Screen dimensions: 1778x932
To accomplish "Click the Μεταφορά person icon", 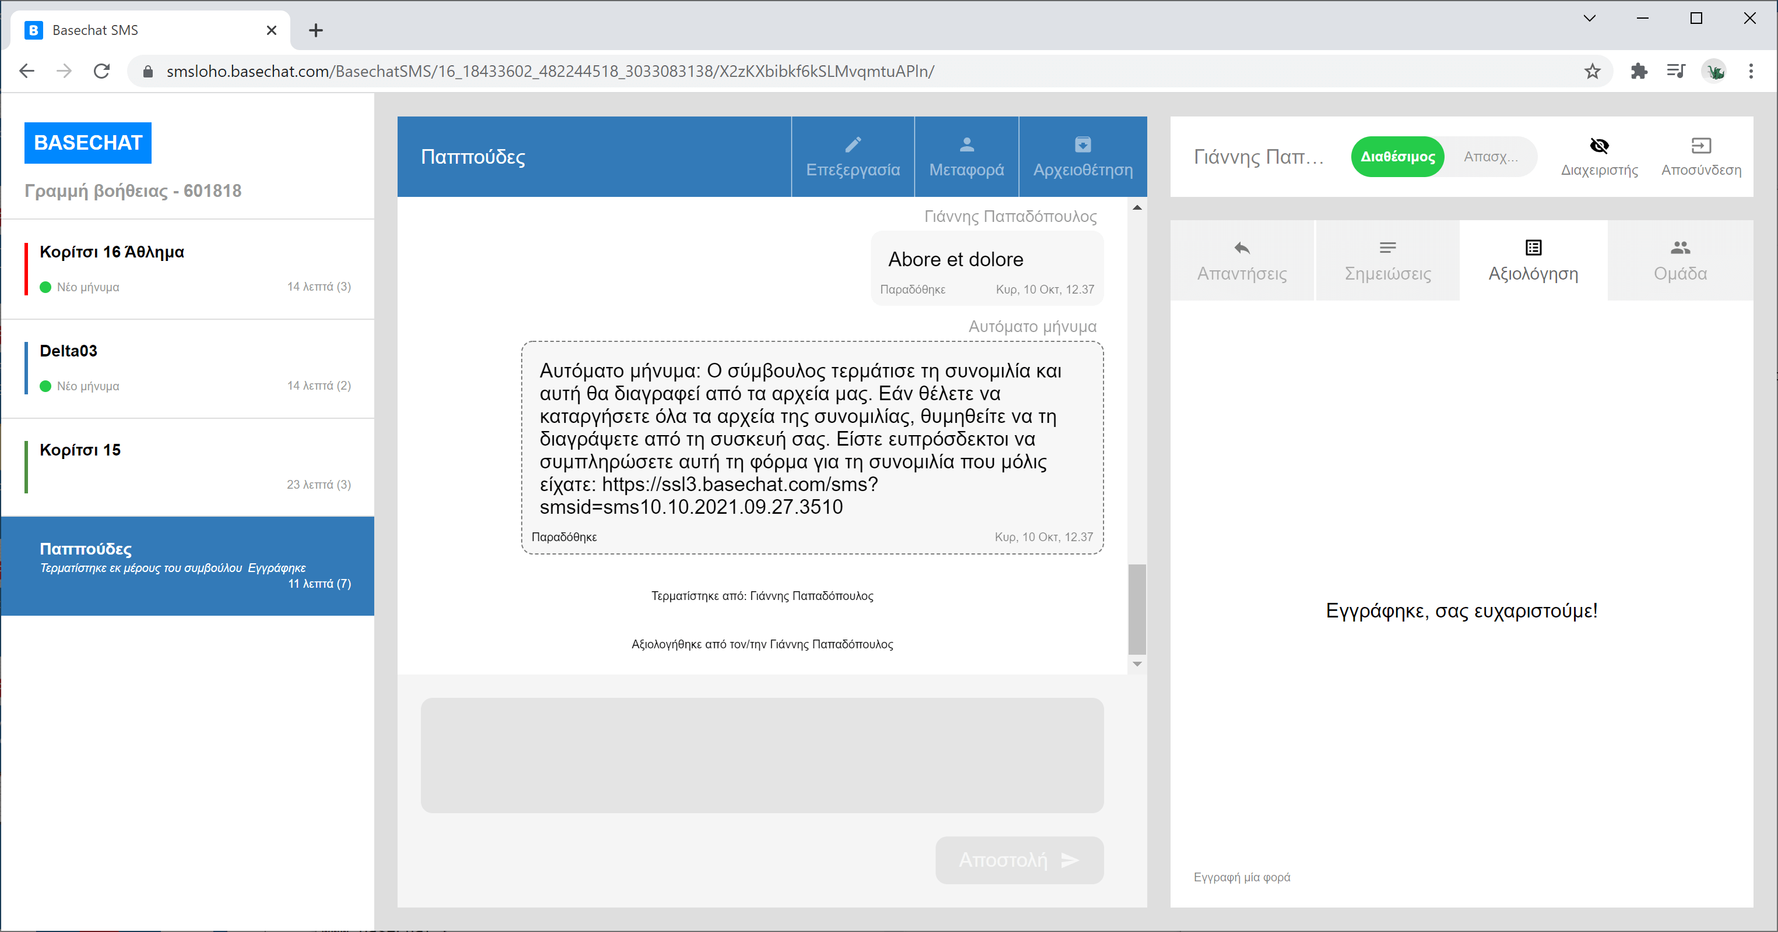I will coord(967,144).
